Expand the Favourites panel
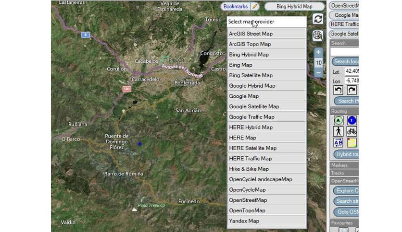 tap(344, 223)
